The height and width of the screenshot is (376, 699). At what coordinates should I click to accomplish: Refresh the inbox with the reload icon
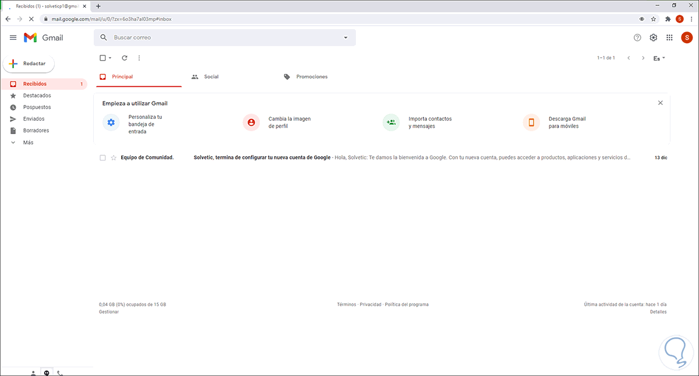124,58
